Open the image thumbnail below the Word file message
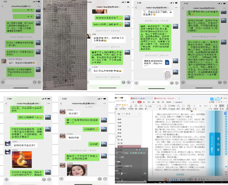The height and width of the screenshot is (185, 228). (168, 75)
